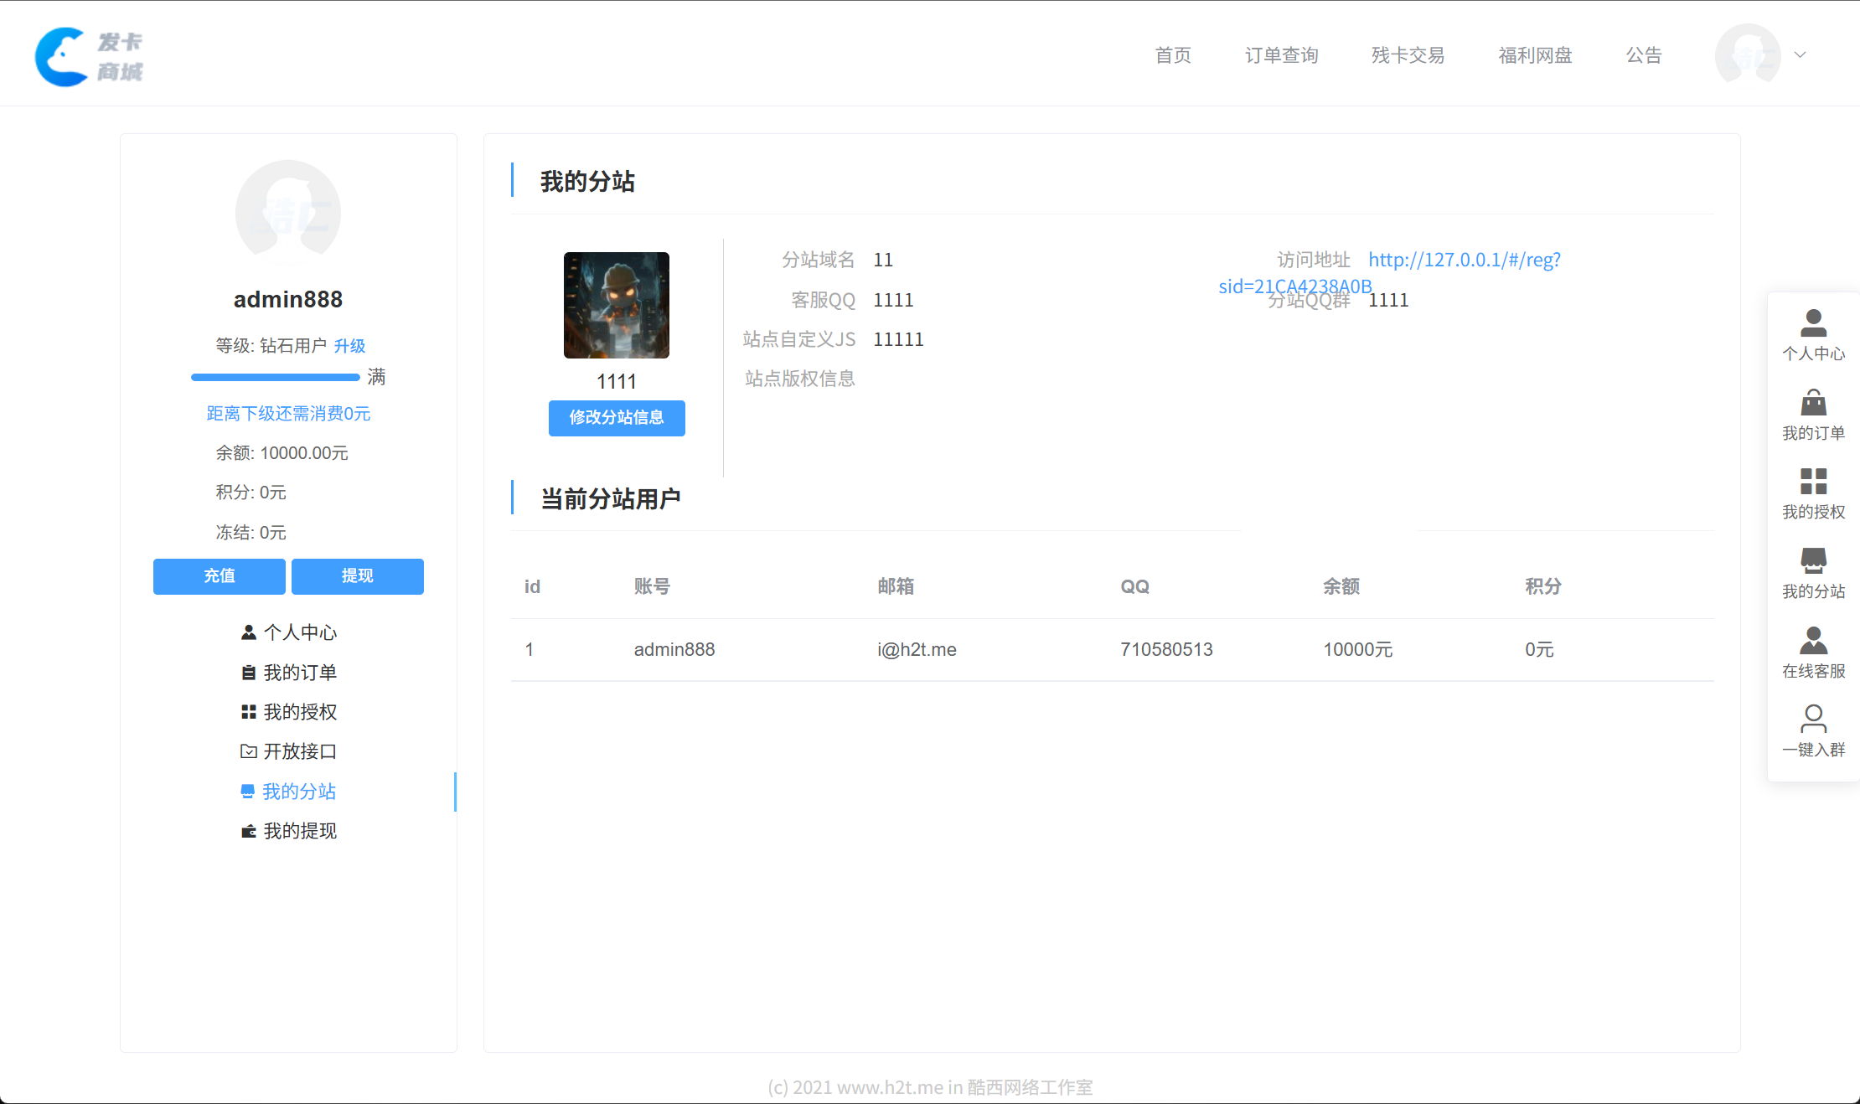Screen dimensions: 1860x1104
Task: Click the 我的提现 icon in left menu
Action: [x=247, y=830]
